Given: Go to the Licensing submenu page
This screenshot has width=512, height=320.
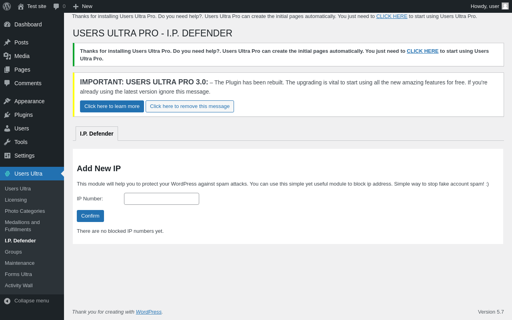Looking at the screenshot, I should coord(16,200).
